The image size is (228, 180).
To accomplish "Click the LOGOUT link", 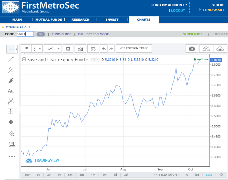I will click(x=178, y=10).
